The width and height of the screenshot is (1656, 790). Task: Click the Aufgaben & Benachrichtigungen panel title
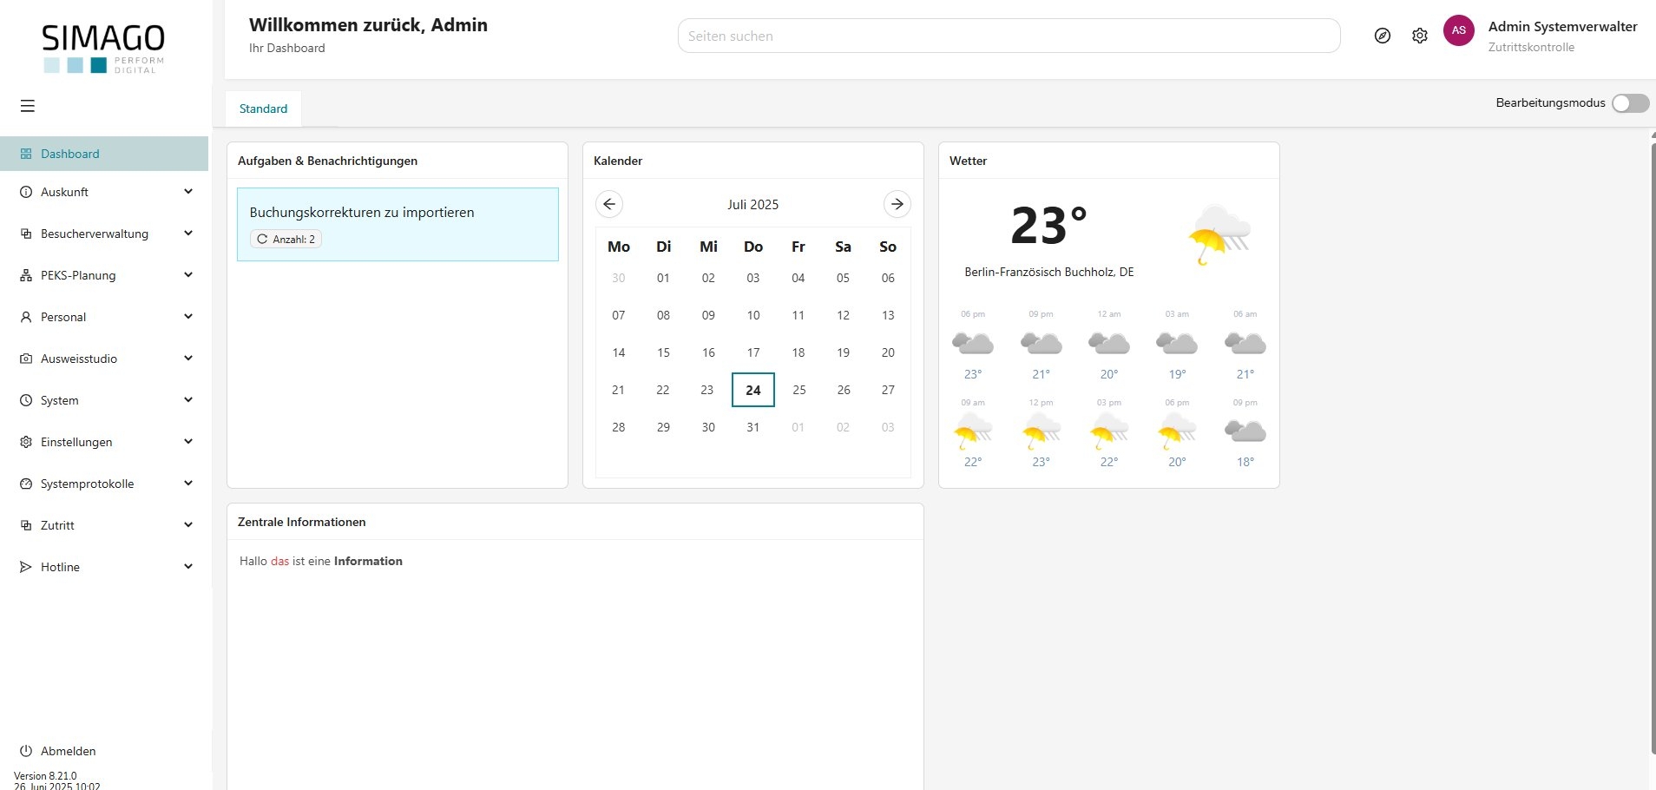click(x=327, y=161)
